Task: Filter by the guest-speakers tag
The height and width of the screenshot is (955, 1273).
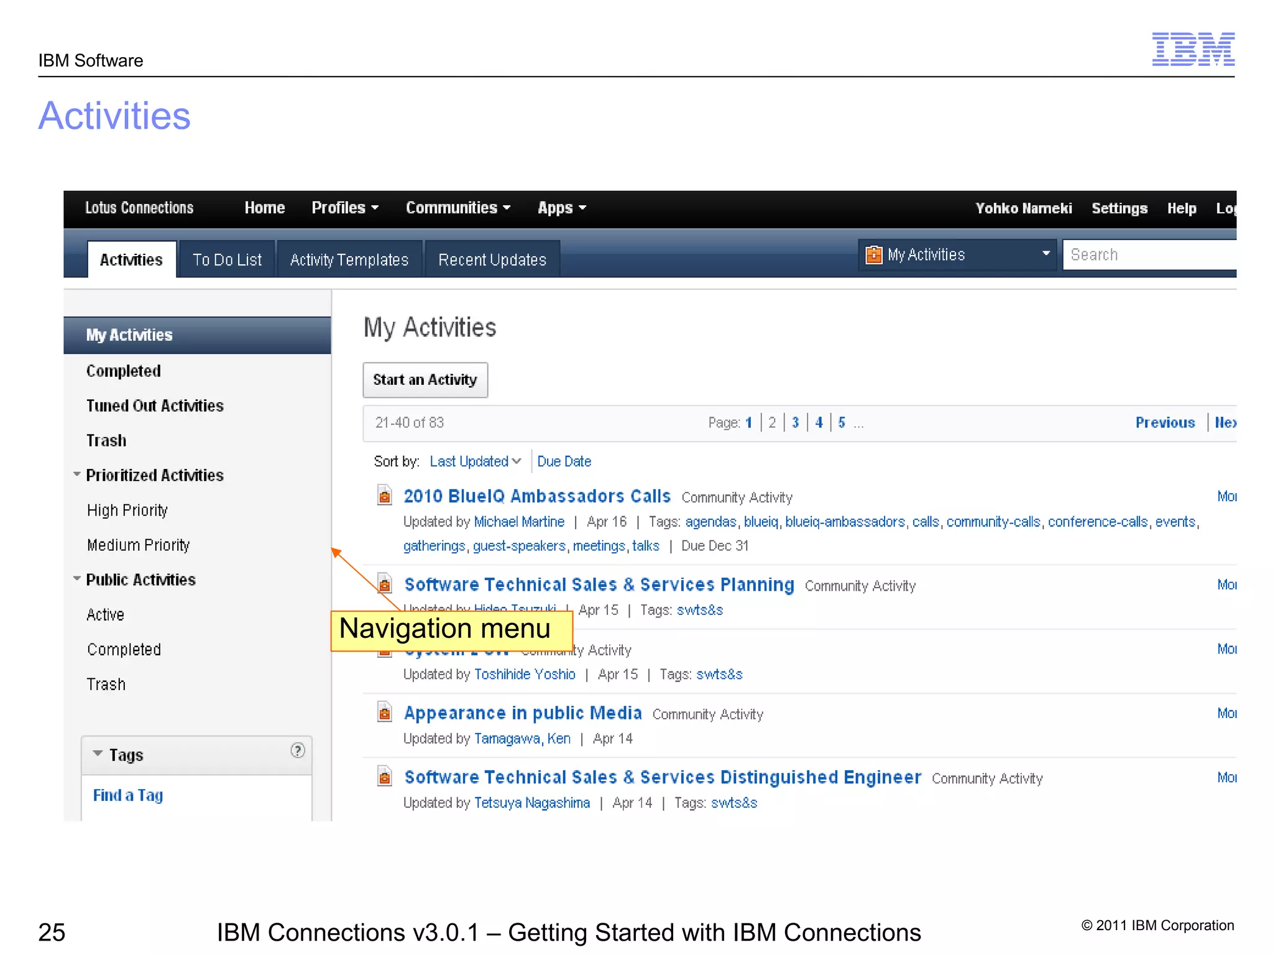Action: [x=520, y=546]
